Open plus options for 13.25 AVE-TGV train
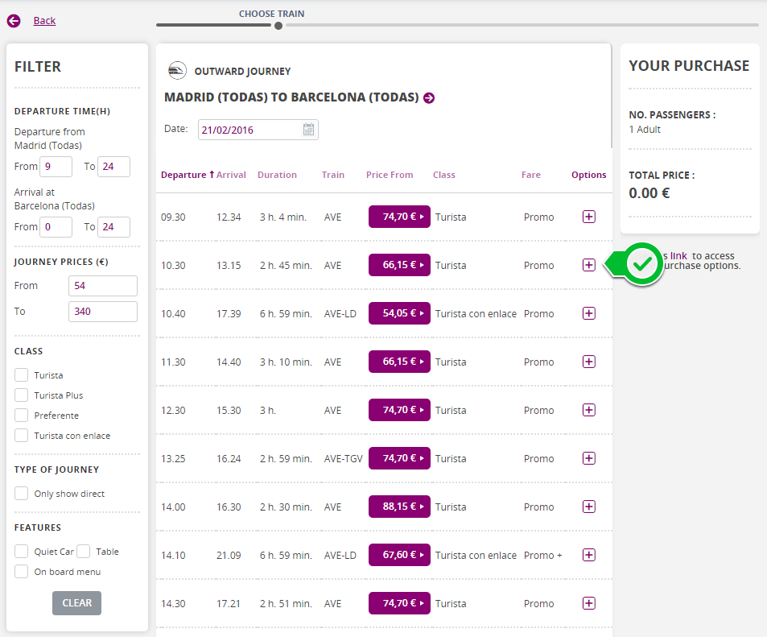This screenshot has width=767, height=637. [588, 458]
